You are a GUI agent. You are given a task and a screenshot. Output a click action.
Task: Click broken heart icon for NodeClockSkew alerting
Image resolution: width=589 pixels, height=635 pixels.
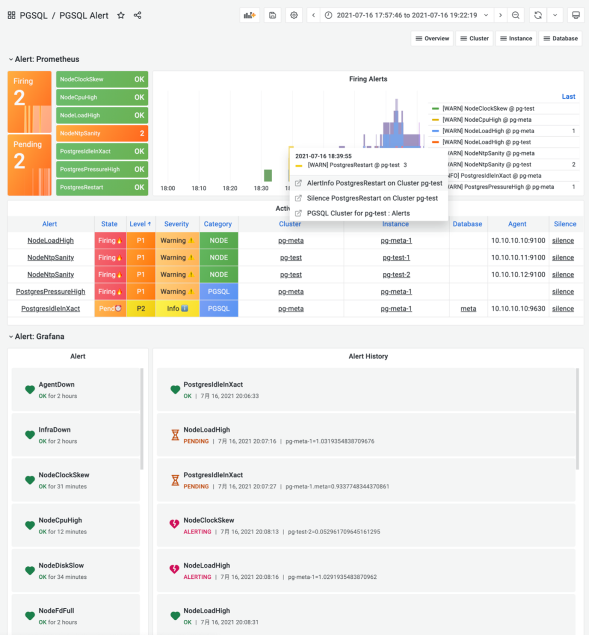point(175,524)
